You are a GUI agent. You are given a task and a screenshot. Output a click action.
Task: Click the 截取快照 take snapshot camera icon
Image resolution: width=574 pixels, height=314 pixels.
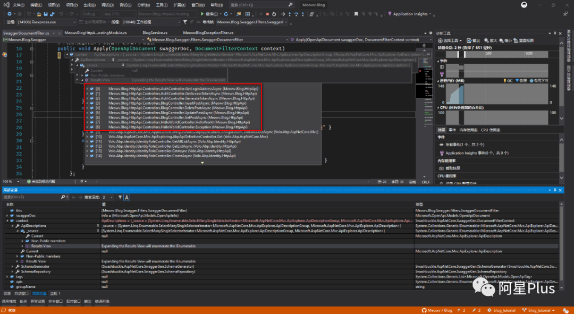pyautogui.click(x=441, y=168)
